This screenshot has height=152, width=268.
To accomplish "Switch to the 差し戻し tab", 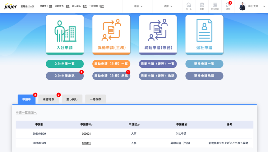I will (72, 99).
